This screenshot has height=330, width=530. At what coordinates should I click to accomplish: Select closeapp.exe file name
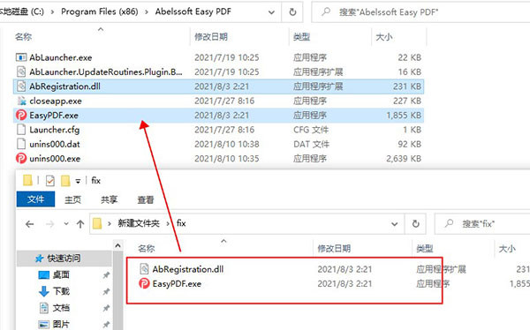point(56,101)
